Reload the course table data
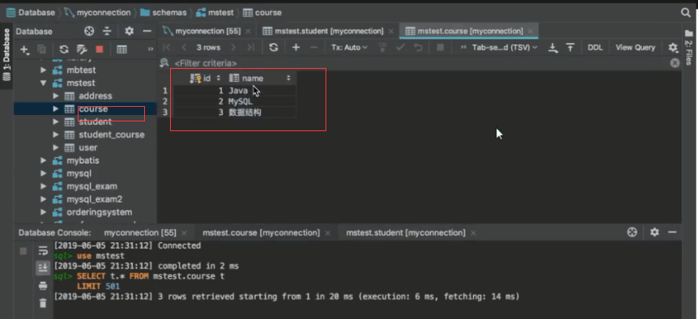 (x=274, y=47)
